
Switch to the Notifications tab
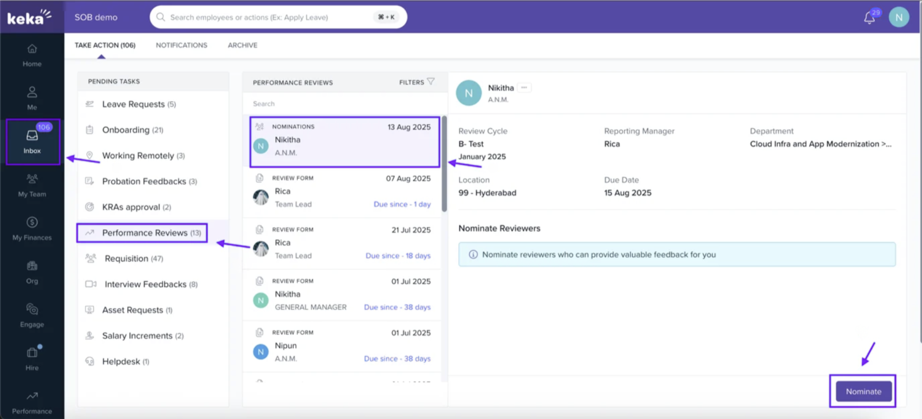181,45
